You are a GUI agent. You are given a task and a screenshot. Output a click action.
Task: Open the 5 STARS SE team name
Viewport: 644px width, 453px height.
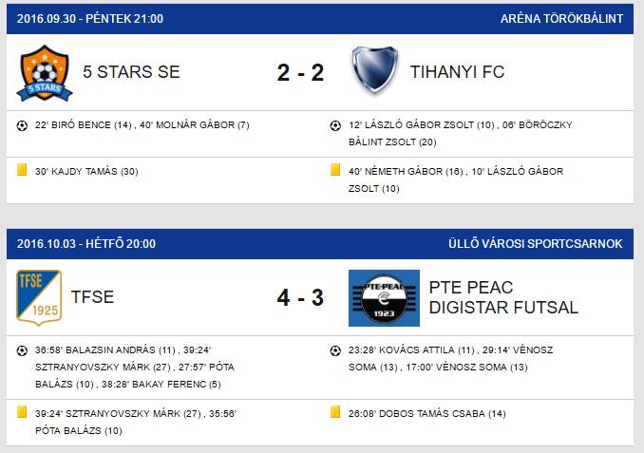coord(131,72)
